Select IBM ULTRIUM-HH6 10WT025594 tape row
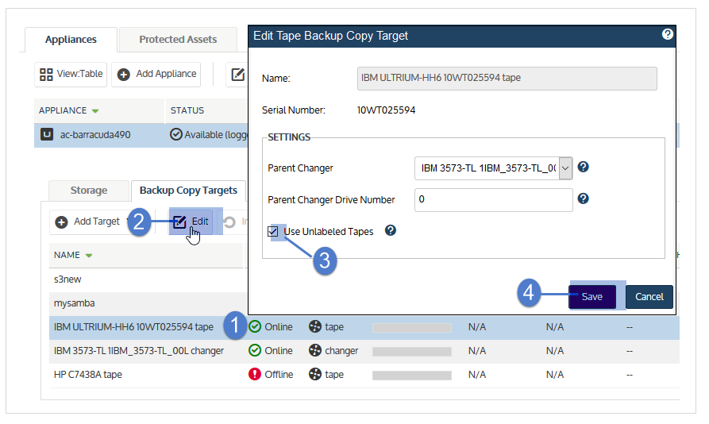Viewport: 709px width, 424px height. point(364,328)
